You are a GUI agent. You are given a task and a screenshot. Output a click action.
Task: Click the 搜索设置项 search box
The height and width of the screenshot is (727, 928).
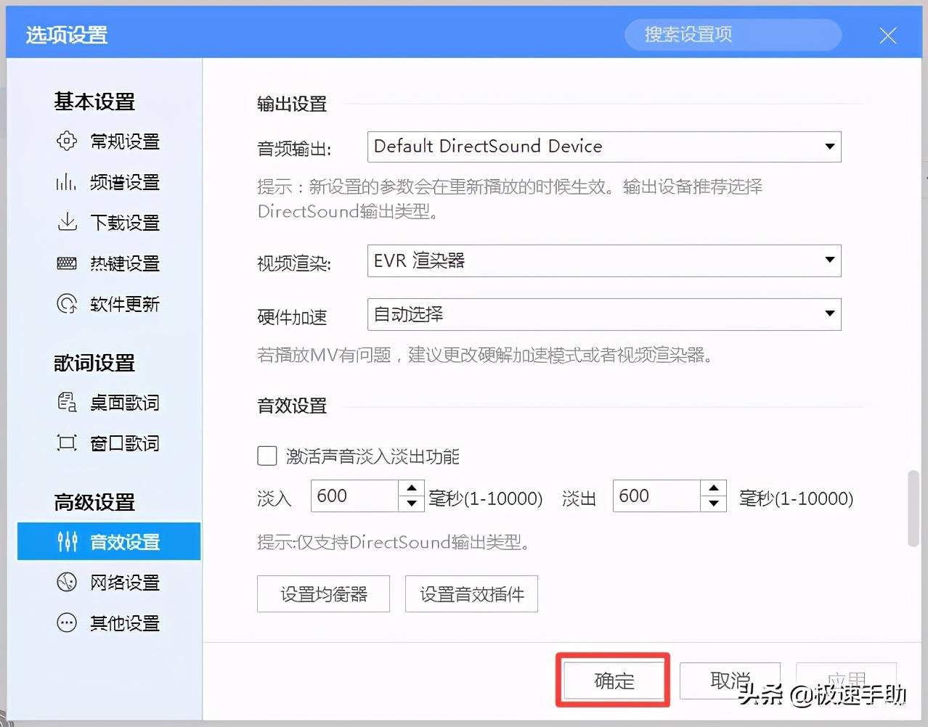(x=733, y=34)
